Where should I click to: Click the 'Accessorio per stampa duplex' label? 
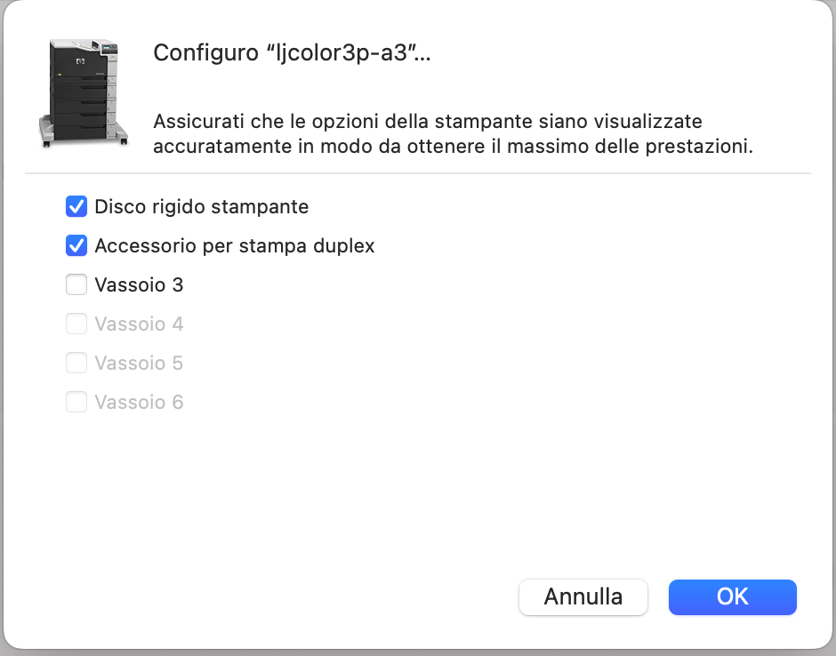pos(235,245)
